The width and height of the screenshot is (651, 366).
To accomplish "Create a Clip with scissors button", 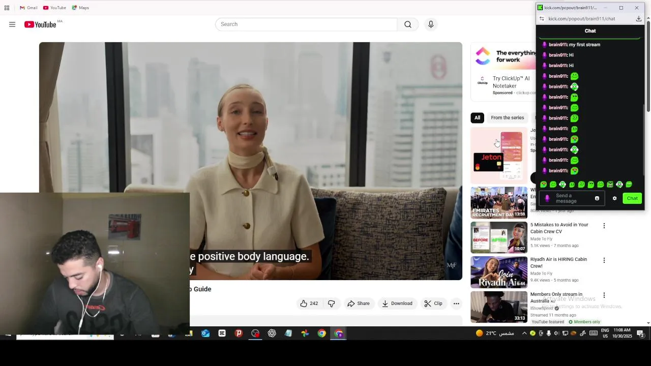I will [x=433, y=303].
